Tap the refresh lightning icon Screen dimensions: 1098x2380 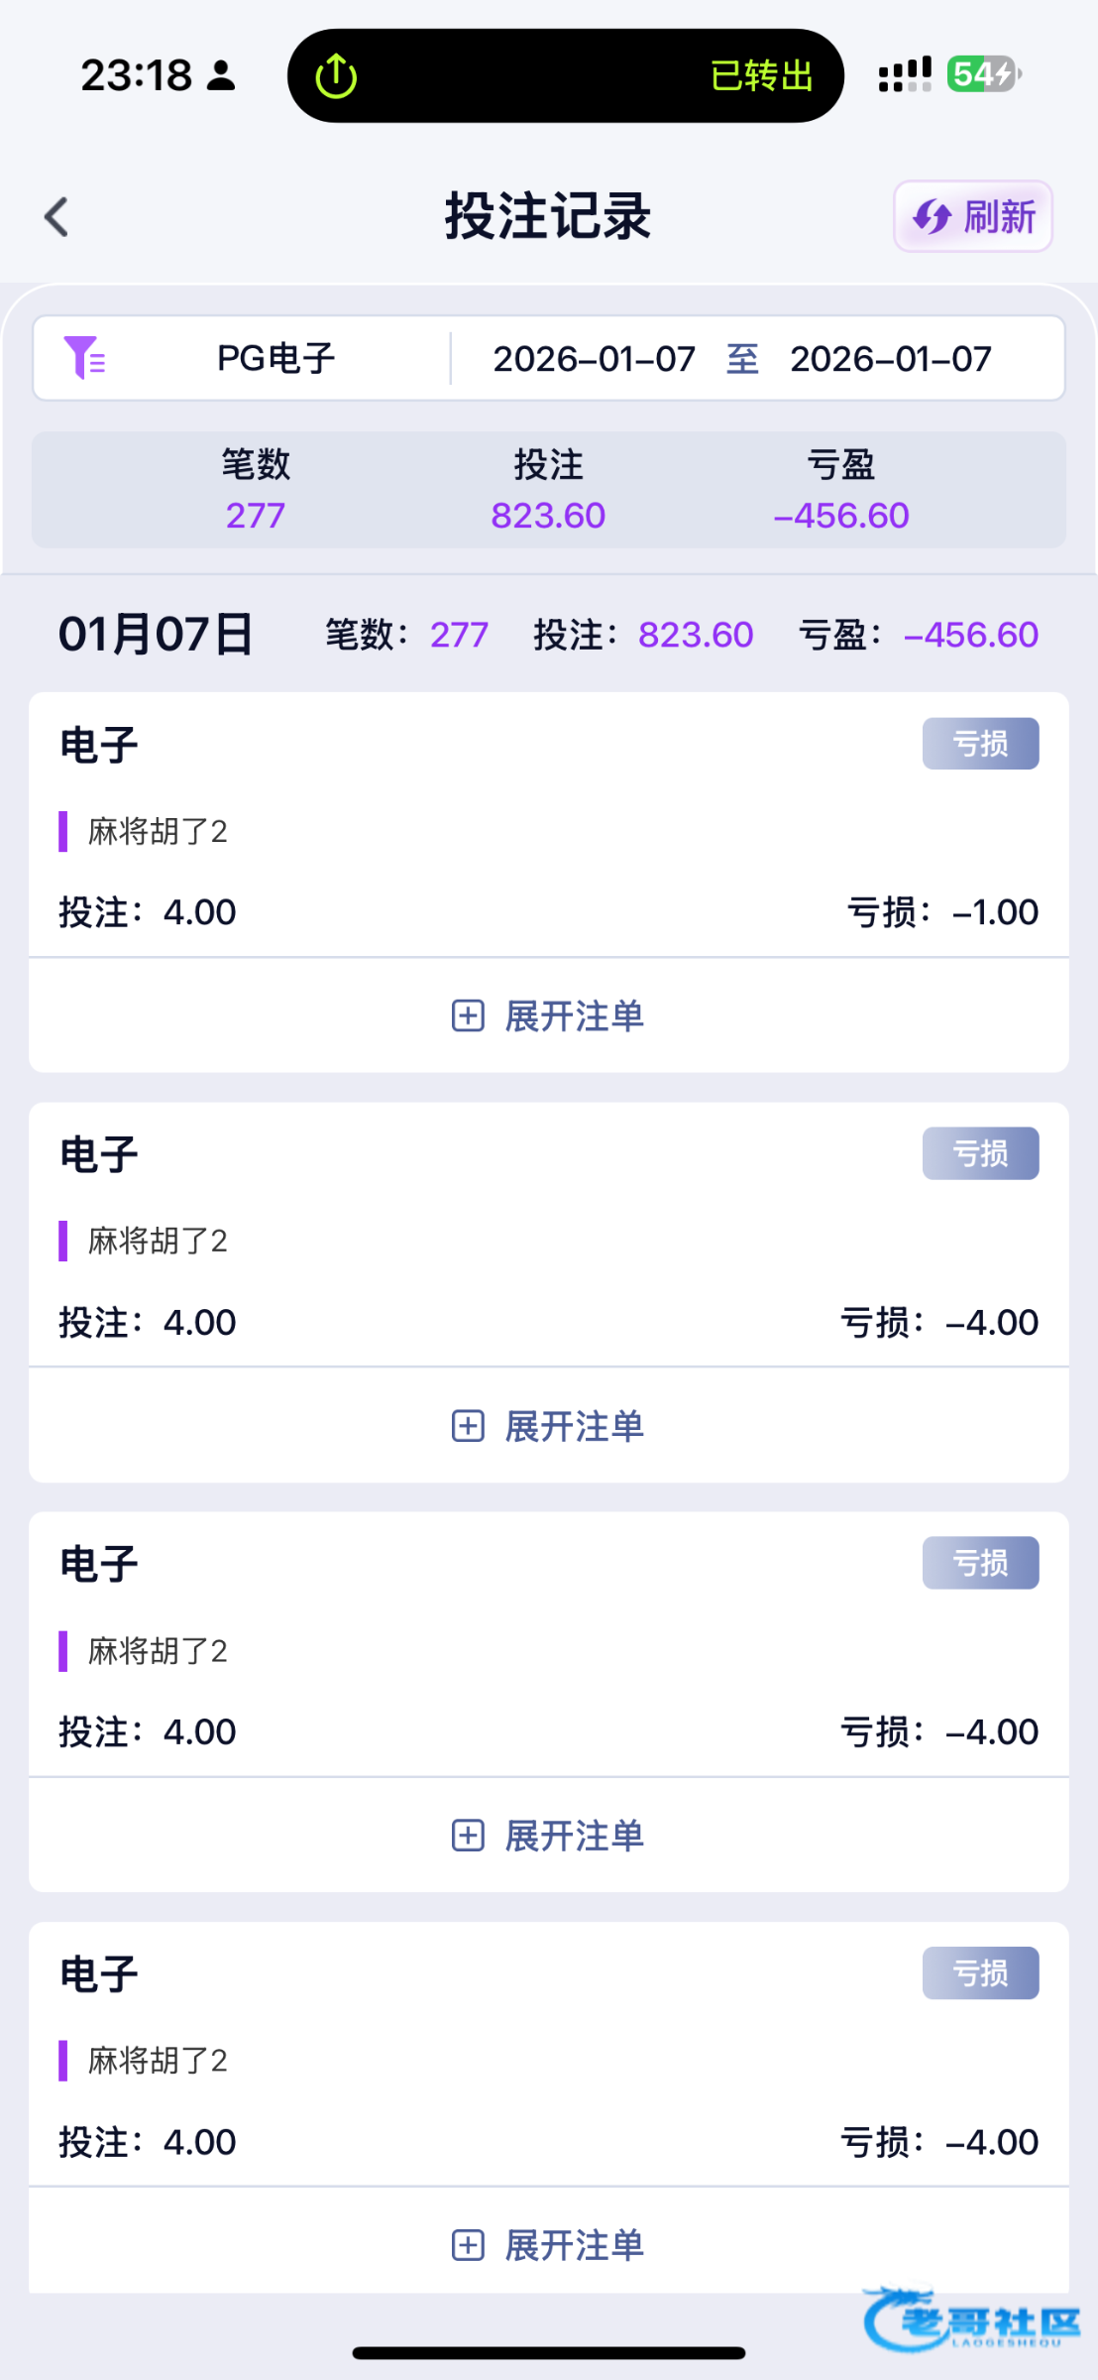[x=932, y=216]
